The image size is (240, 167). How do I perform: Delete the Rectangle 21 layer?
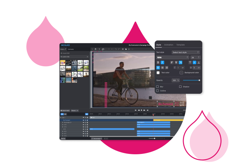(x=87, y=122)
